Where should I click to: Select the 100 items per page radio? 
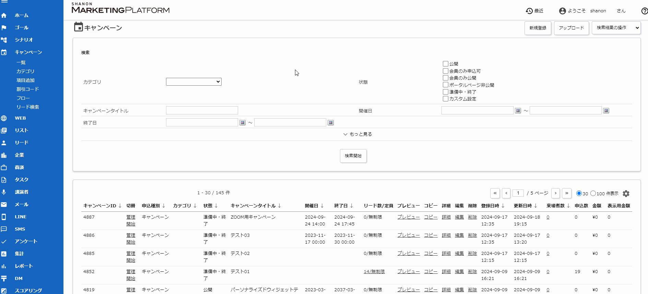tap(593, 193)
